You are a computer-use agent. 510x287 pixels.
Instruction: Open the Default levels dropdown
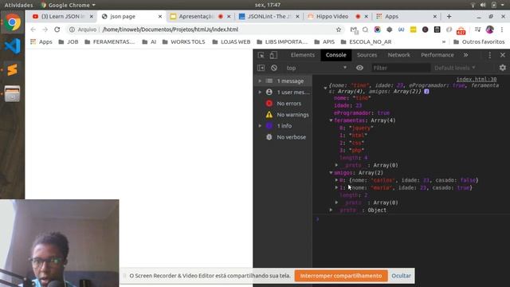click(455, 68)
